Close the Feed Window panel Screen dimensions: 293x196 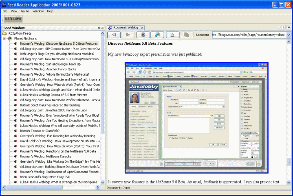(x=103, y=28)
